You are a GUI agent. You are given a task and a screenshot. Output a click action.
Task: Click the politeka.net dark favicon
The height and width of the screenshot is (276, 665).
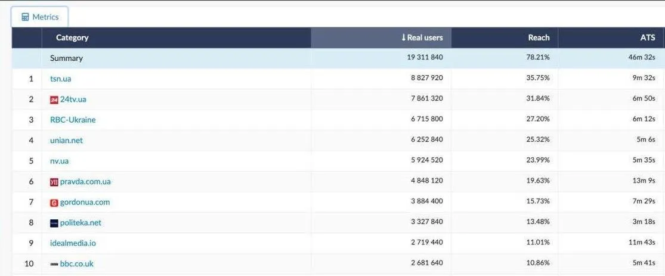click(54, 223)
